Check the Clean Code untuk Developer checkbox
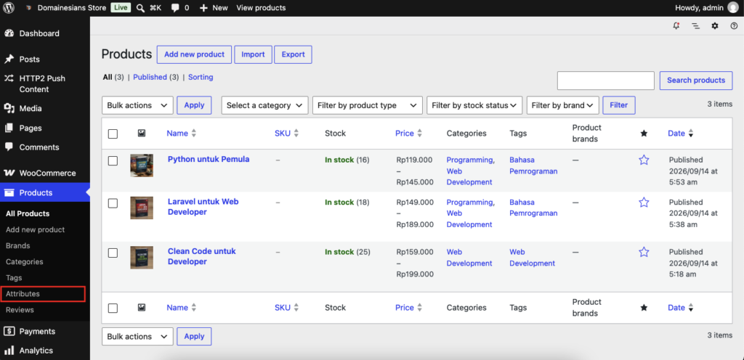The height and width of the screenshot is (360, 744). click(x=113, y=253)
